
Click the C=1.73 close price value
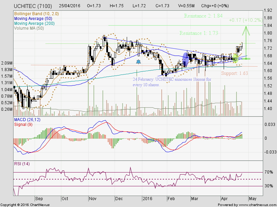(x=162, y=6)
